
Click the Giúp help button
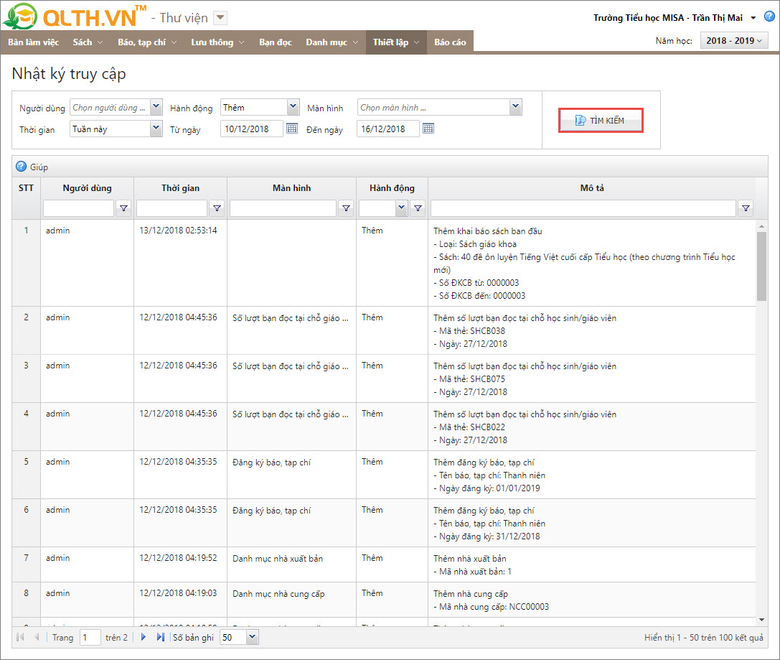click(x=32, y=167)
